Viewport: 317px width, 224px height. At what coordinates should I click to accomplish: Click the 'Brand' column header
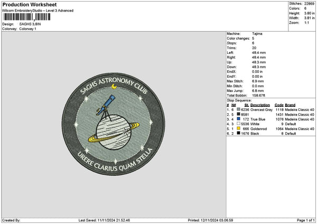pos(290,105)
